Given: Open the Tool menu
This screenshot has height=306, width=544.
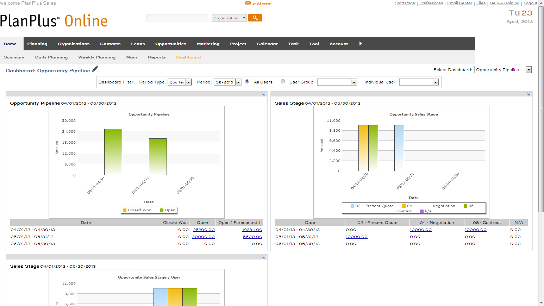Looking at the screenshot, I should click(x=314, y=44).
